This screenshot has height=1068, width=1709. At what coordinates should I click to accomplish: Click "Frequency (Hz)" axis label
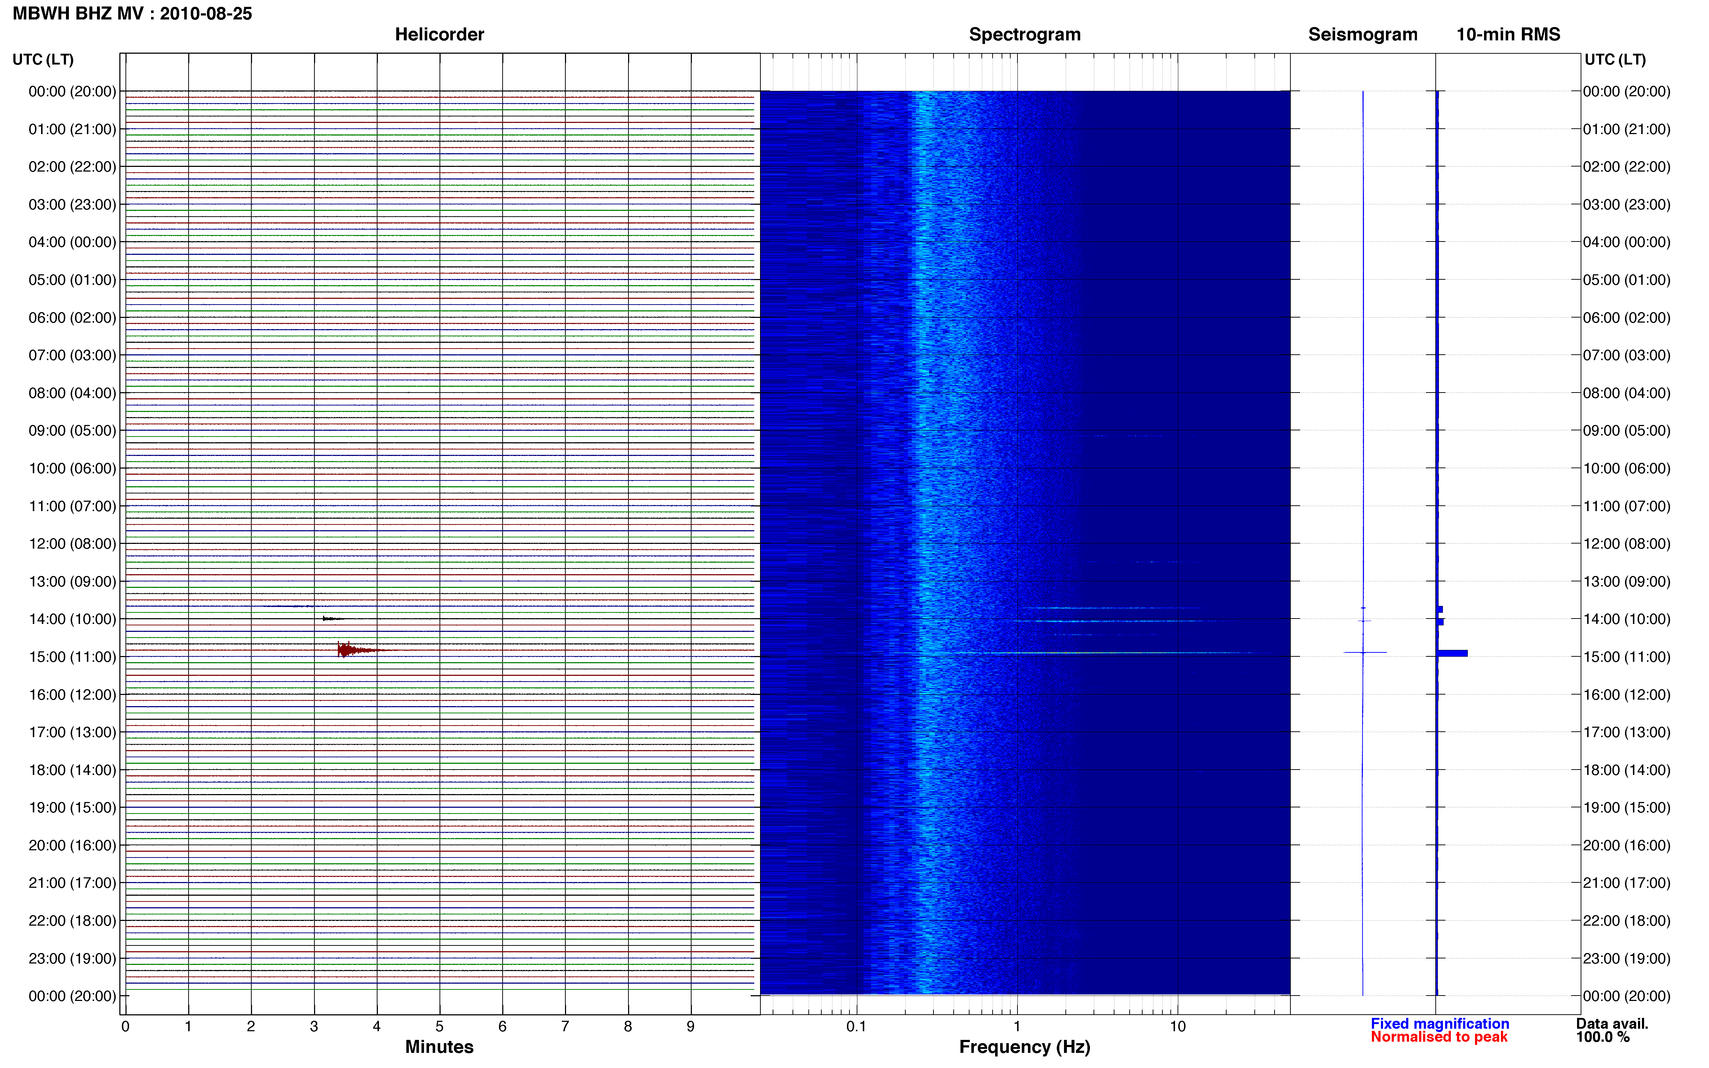1024,1047
